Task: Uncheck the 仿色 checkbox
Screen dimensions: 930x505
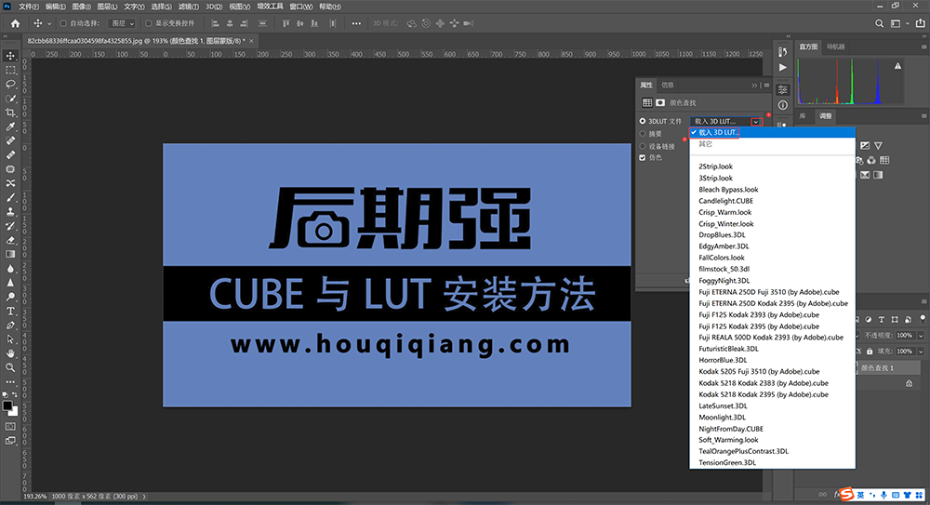Action: (x=643, y=158)
